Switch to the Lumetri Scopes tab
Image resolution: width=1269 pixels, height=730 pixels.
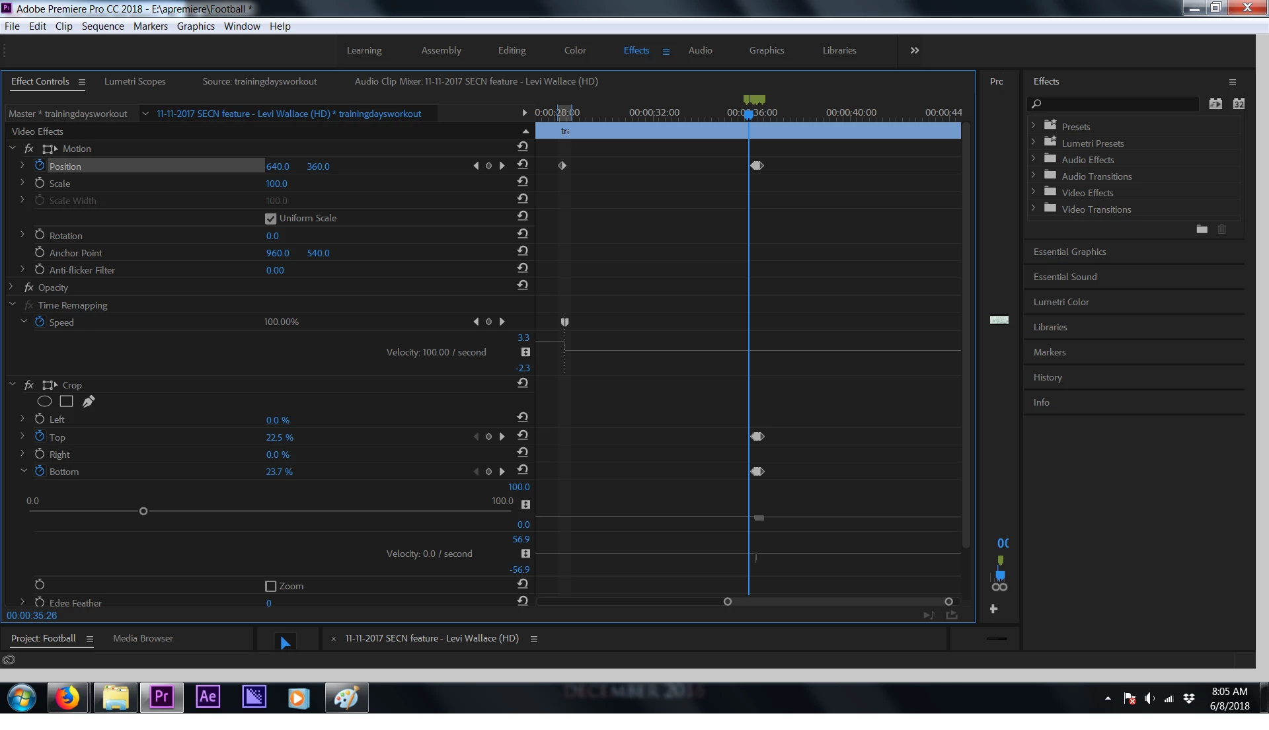tap(135, 81)
